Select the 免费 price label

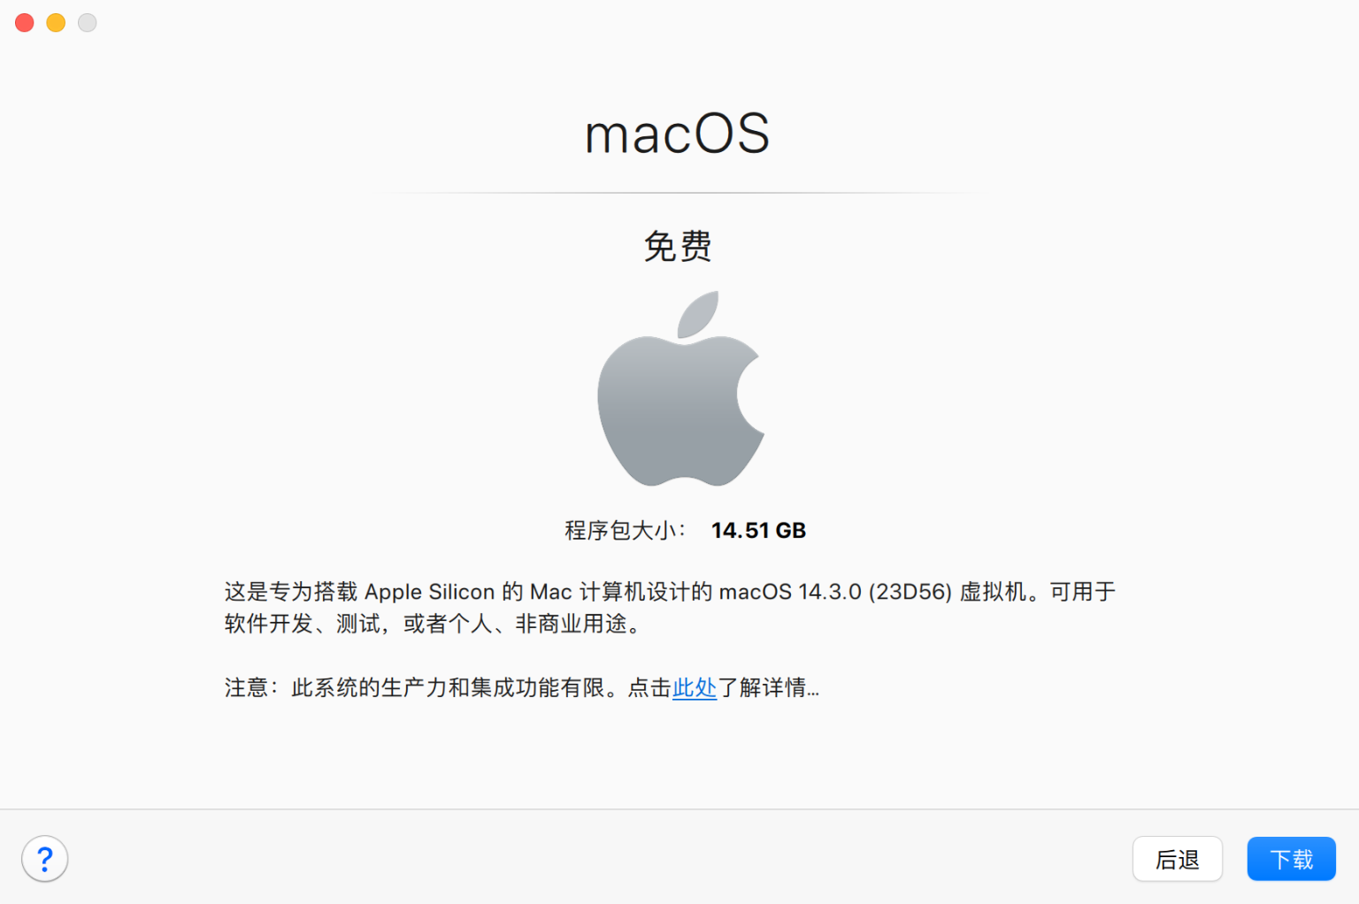(x=678, y=246)
